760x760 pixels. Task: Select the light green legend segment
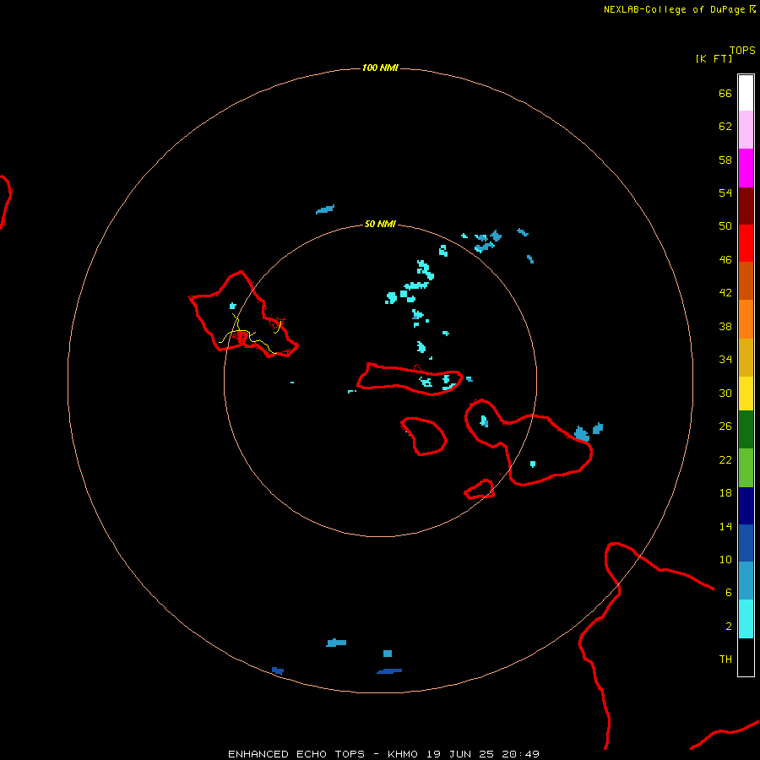746,468
